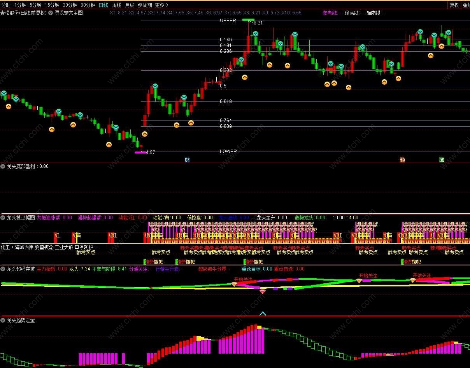Open the 龙头底部盈利 panel dropdown arrow
Viewport: 470px width, 368px height.
(3, 166)
